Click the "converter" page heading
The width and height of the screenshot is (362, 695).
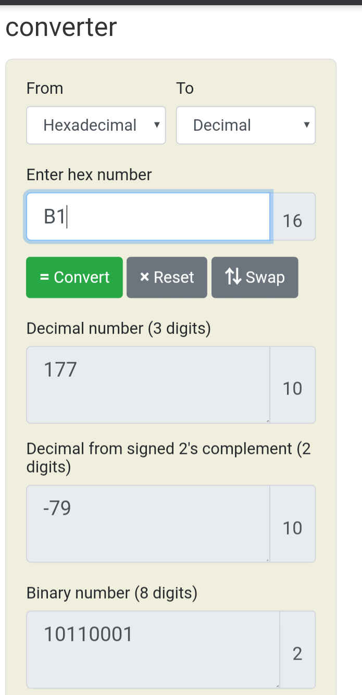pyautogui.click(x=61, y=27)
